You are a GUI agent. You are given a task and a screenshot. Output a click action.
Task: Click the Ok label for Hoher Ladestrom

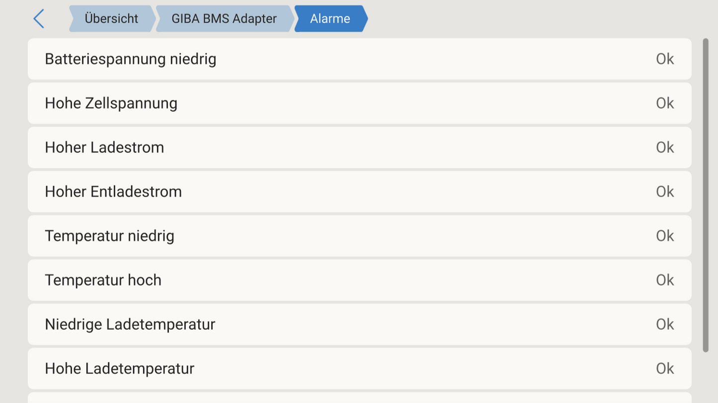coord(665,147)
